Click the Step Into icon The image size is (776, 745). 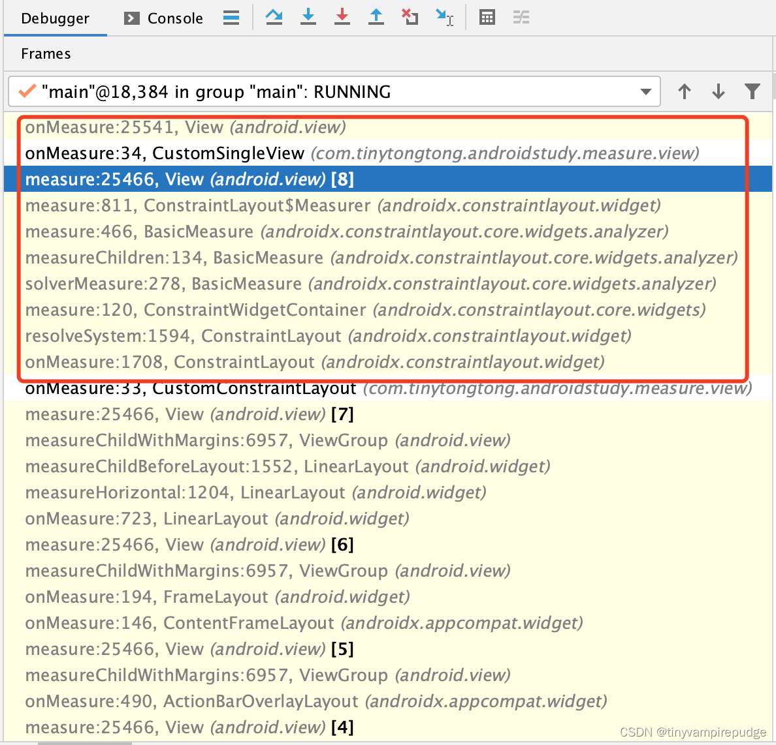[x=308, y=18]
